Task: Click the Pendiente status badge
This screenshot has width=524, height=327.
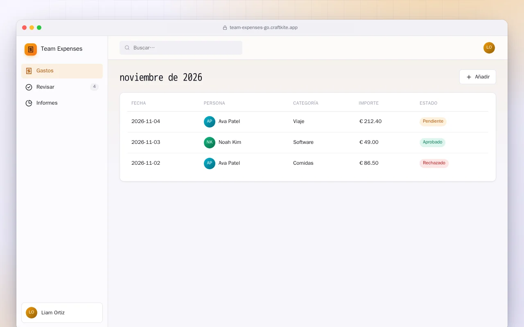Action: click(433, 121)
